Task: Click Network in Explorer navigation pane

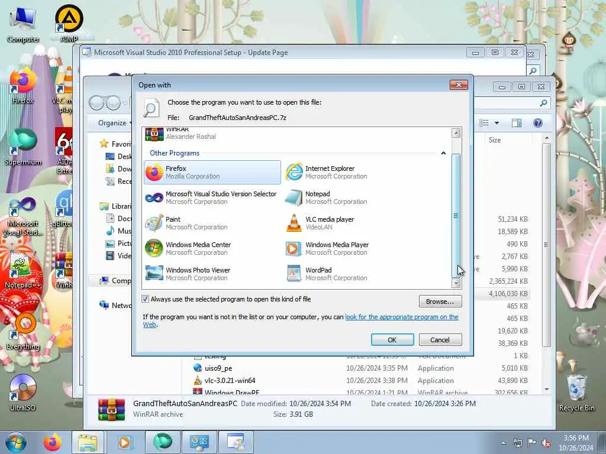Action: pos(115,305)
